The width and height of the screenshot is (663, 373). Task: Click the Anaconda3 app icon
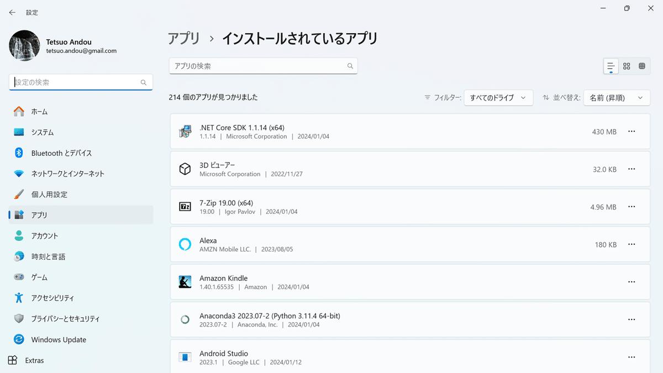pyautogui.click(x=185, y=319)
